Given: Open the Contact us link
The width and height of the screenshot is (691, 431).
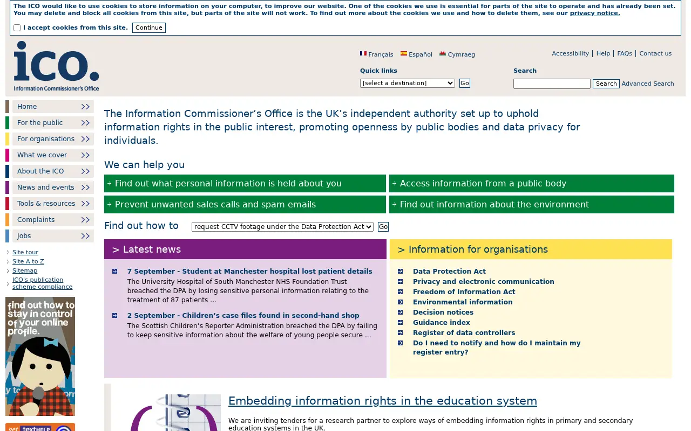Looking at the screenshot, I should (655, 53).
